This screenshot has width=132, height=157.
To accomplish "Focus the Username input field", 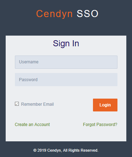I will pos(66,62).
